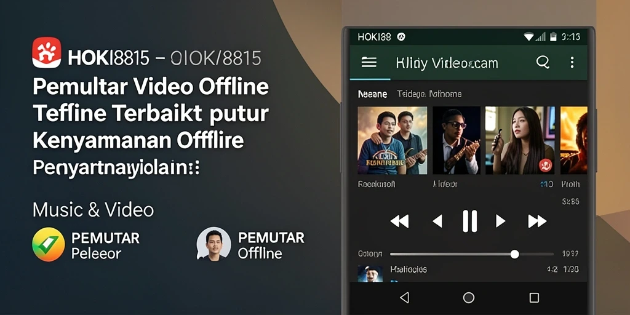
Task: Tap the Android recent apps square
Action: [x=534, y=297]
